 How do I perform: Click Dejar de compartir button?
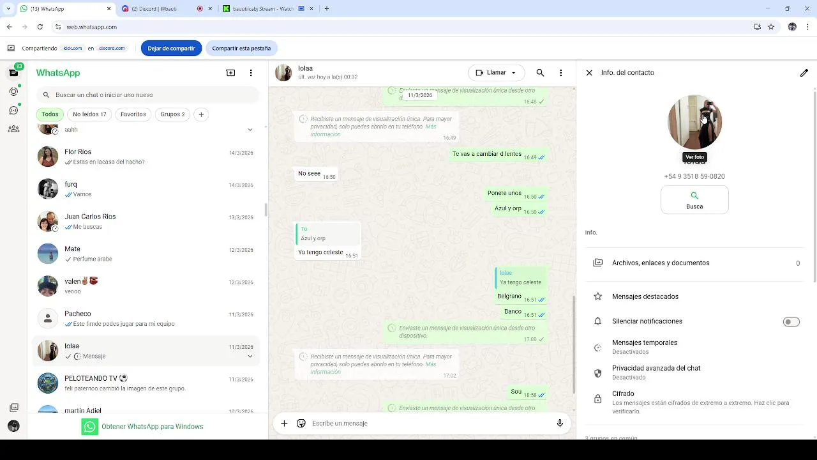pyautogui.click(x=171, y=48)
